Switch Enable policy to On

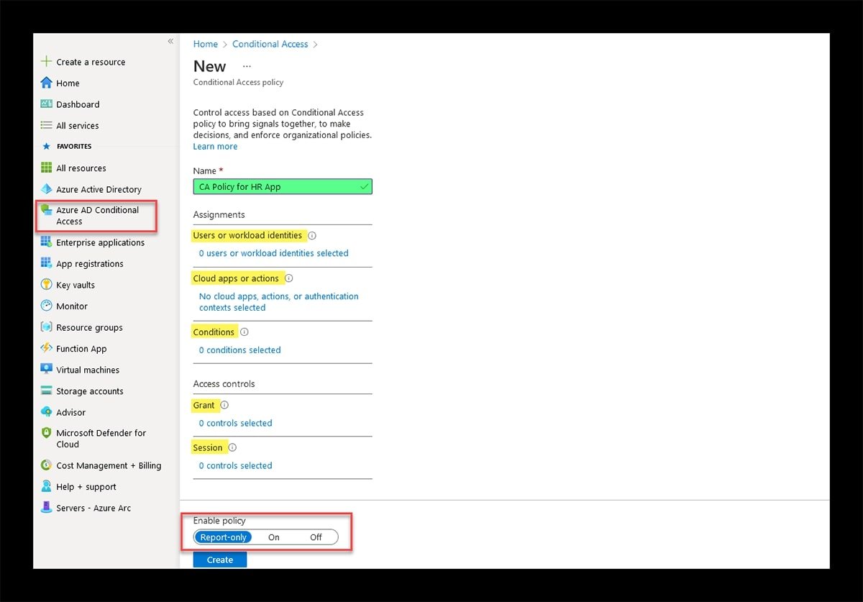(273, 537)
